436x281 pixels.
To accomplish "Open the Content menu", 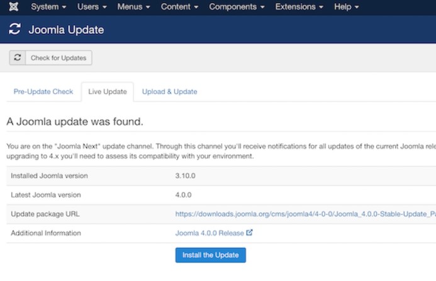I will tap(179, 7).
